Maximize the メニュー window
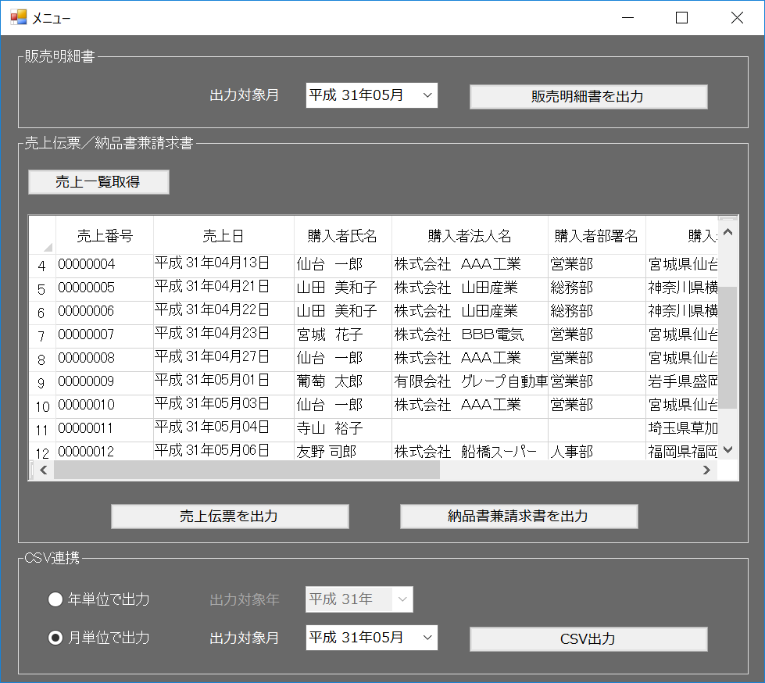Viewport: 765px width, 683px height. (681, 17)
